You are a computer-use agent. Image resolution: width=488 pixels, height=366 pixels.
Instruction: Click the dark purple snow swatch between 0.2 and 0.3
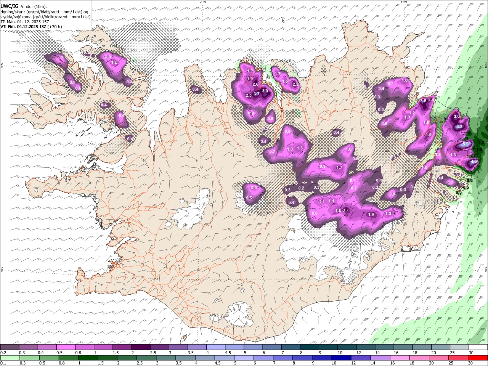(x=10, y=347)
